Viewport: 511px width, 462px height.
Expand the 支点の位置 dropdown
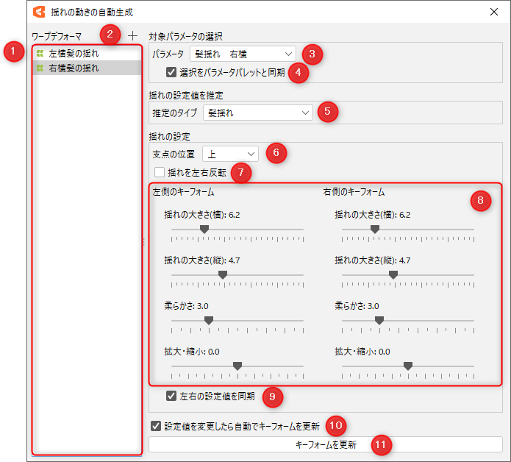point(231,154)
